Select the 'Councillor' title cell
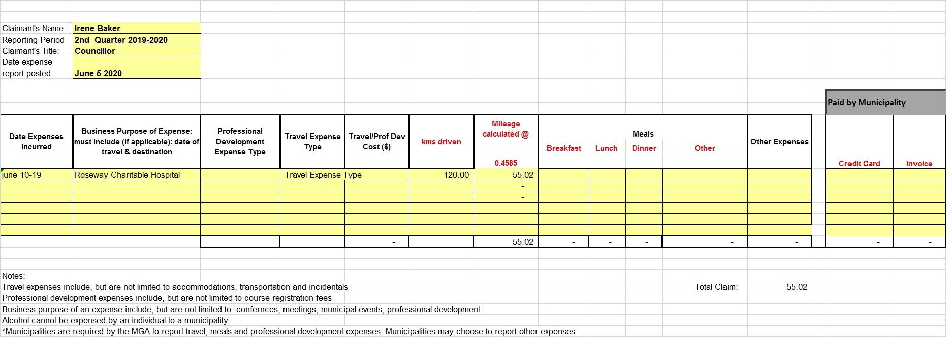946x337 pixels. tap(137, 51)
